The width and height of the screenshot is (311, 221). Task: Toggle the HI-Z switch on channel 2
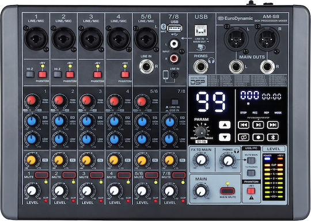(58, 74)
